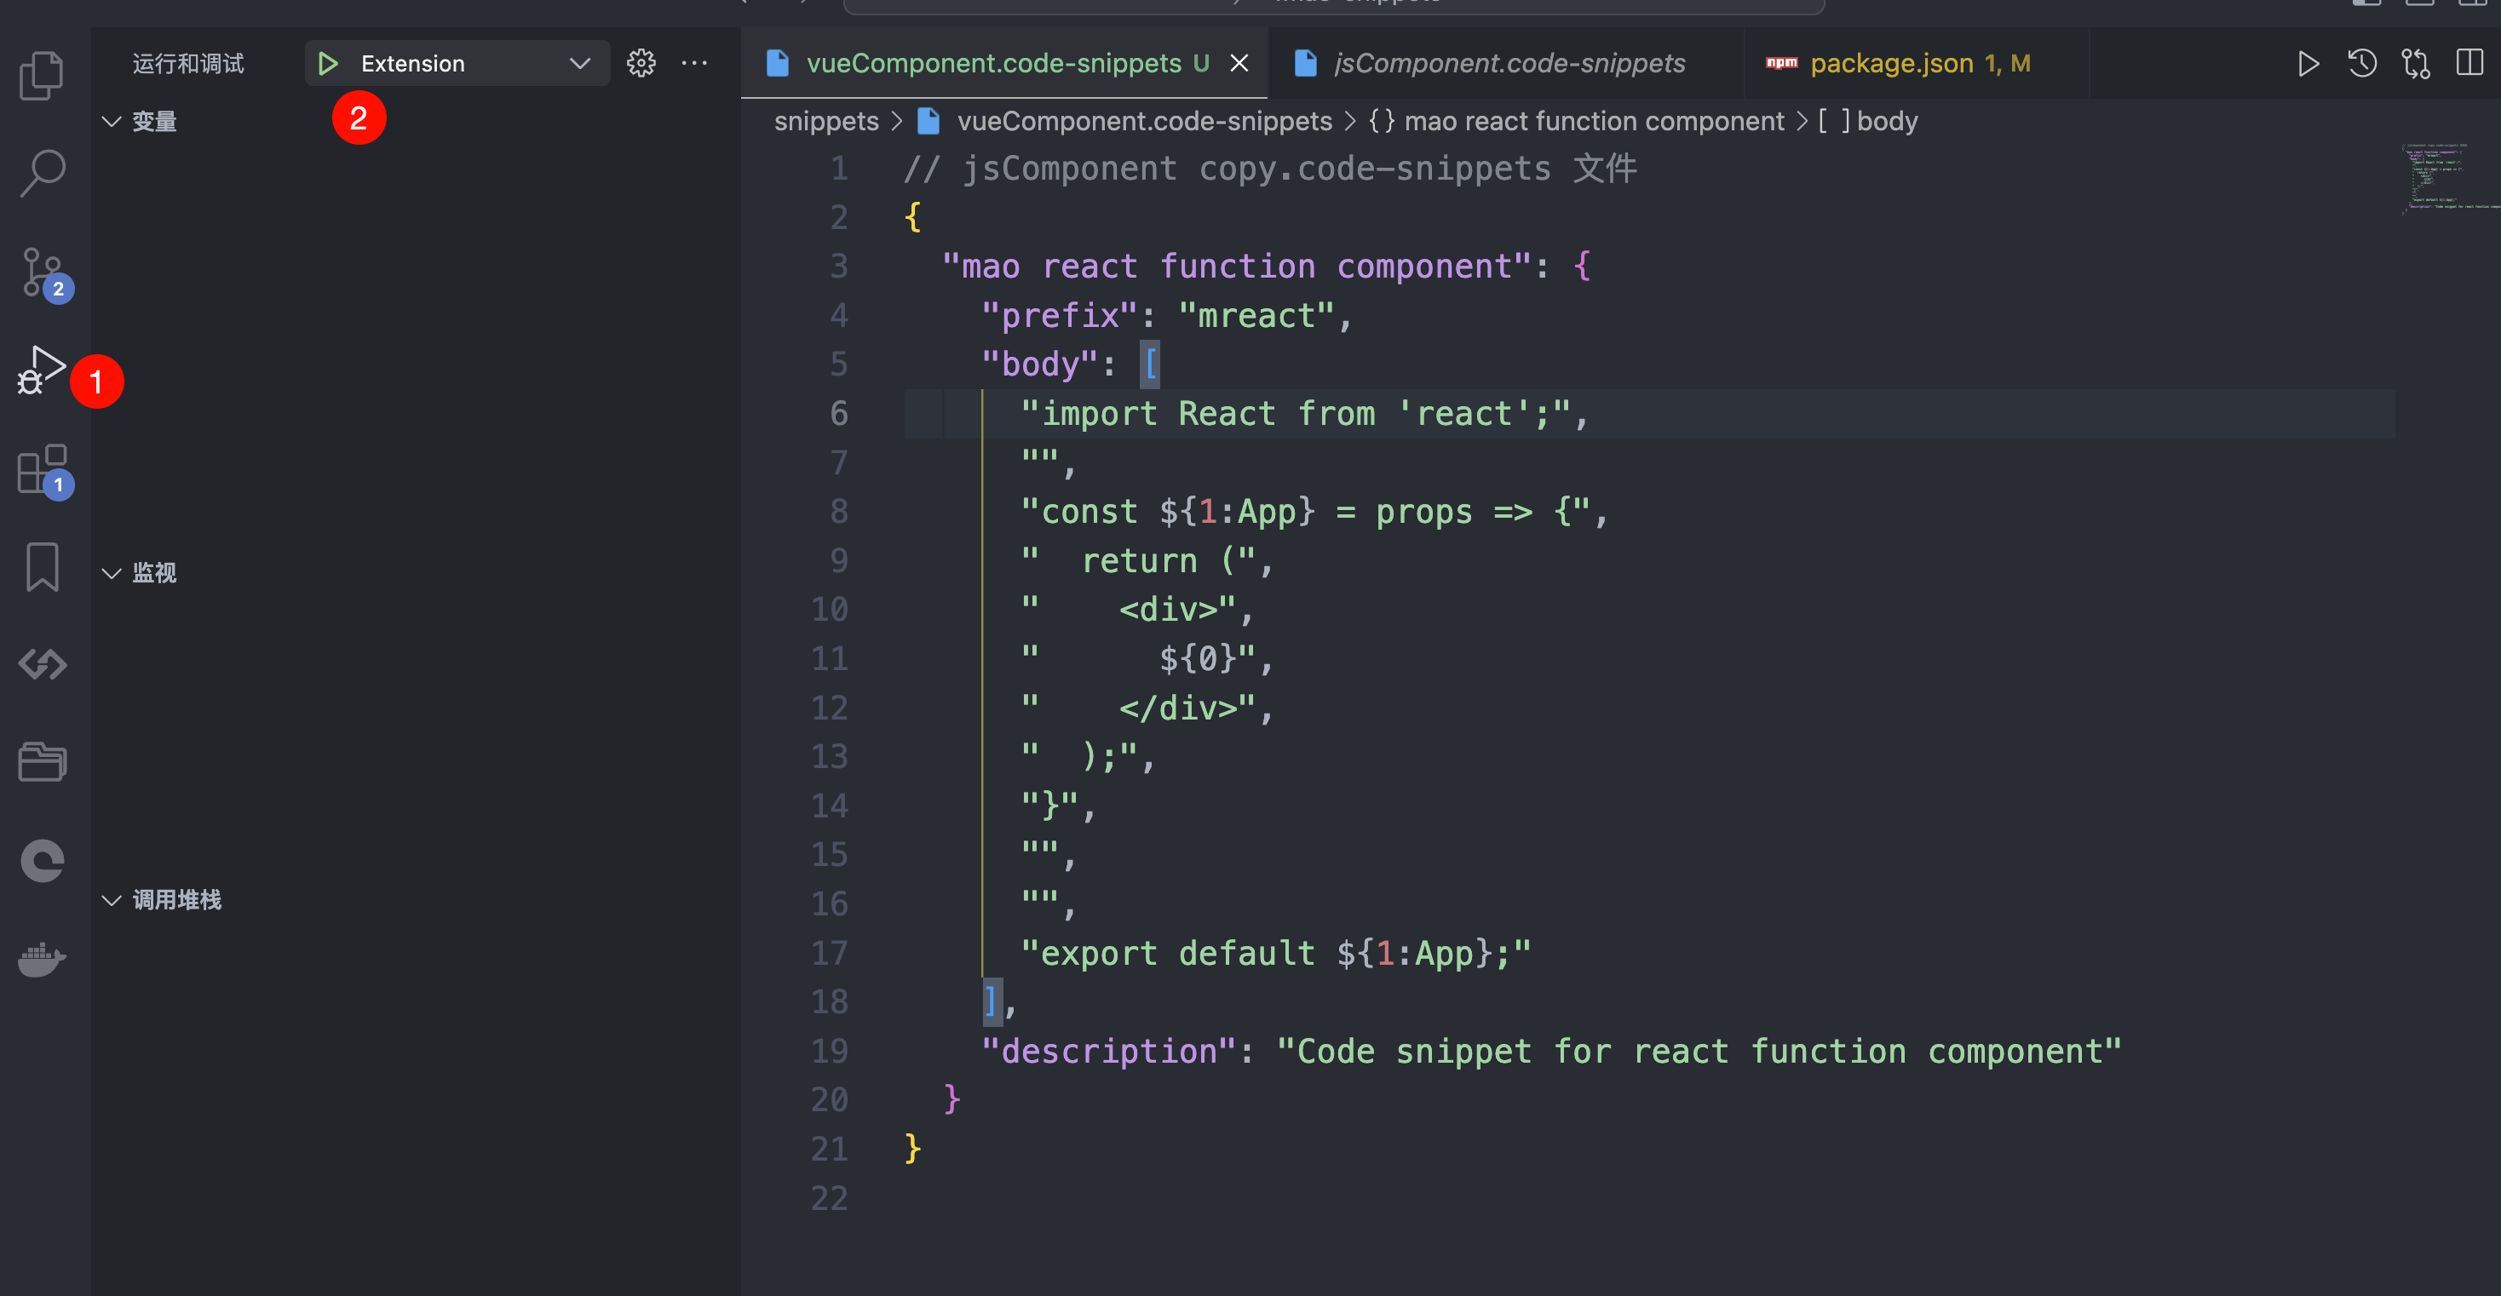The width and height of the screenshot is (2501, 1296).
Task: Click the 运行和调试 panel title
Action: tap(188, 64)
